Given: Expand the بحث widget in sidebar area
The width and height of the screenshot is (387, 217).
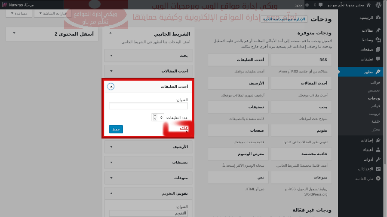Looking at the screenshot, I should pos(111,55).
